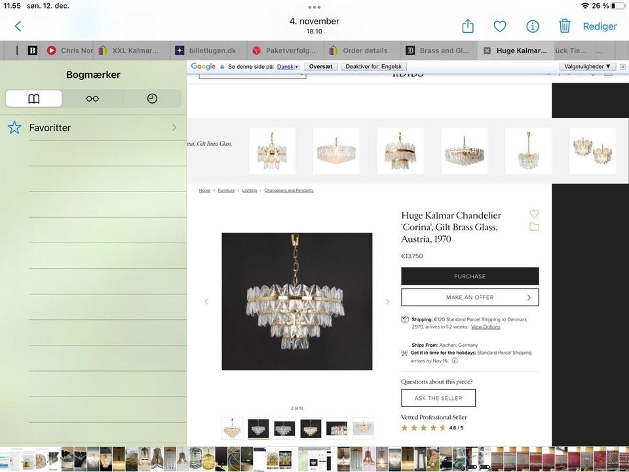Close the Google translate bar
Viewport: 629px width, 472px height.
(622, 67)
